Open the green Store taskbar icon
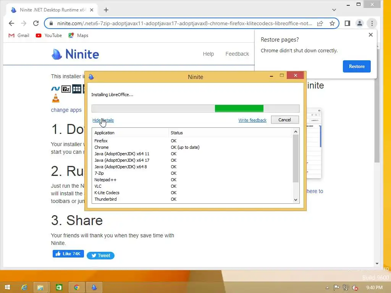Screen dimensions: 391x293 click(59, 287)
